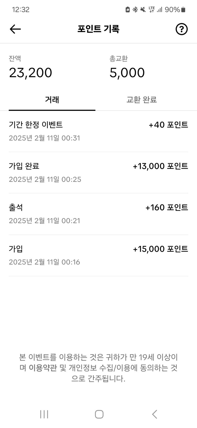Open the help question mark icon
This screenshot has width=197, height=428.
181,29
